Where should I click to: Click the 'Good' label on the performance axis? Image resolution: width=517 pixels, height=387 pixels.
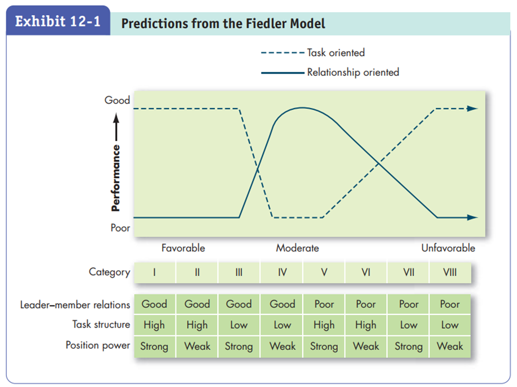[117, 100]
